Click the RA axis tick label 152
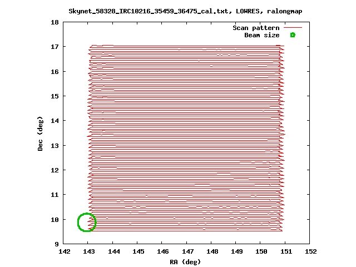Image resolution: width=356 pixels, height=267 pixels. click(311, 251)
